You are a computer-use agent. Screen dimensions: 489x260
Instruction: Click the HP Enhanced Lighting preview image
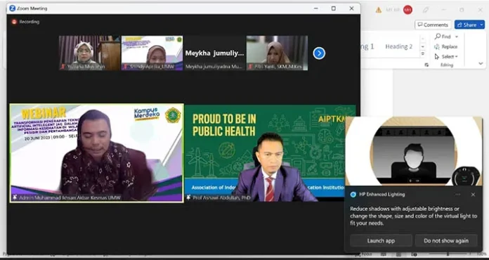point(414,151)
